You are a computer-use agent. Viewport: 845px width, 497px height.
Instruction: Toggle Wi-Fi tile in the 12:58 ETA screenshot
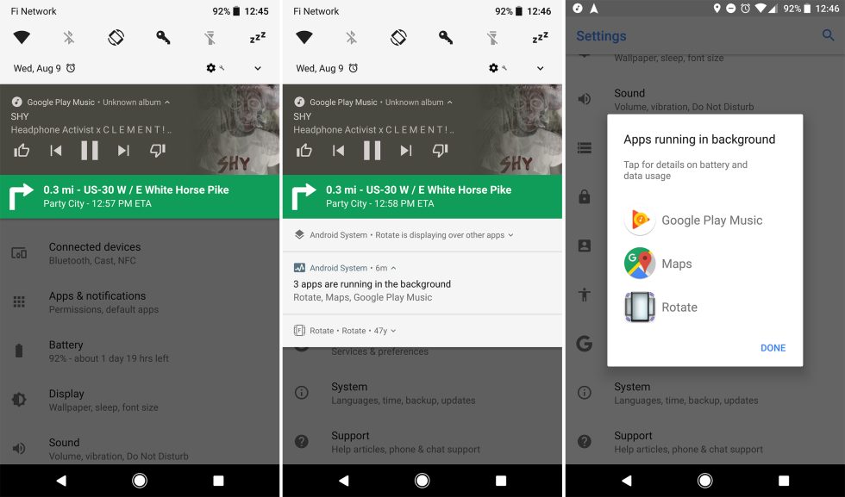[x=304, y=37]
